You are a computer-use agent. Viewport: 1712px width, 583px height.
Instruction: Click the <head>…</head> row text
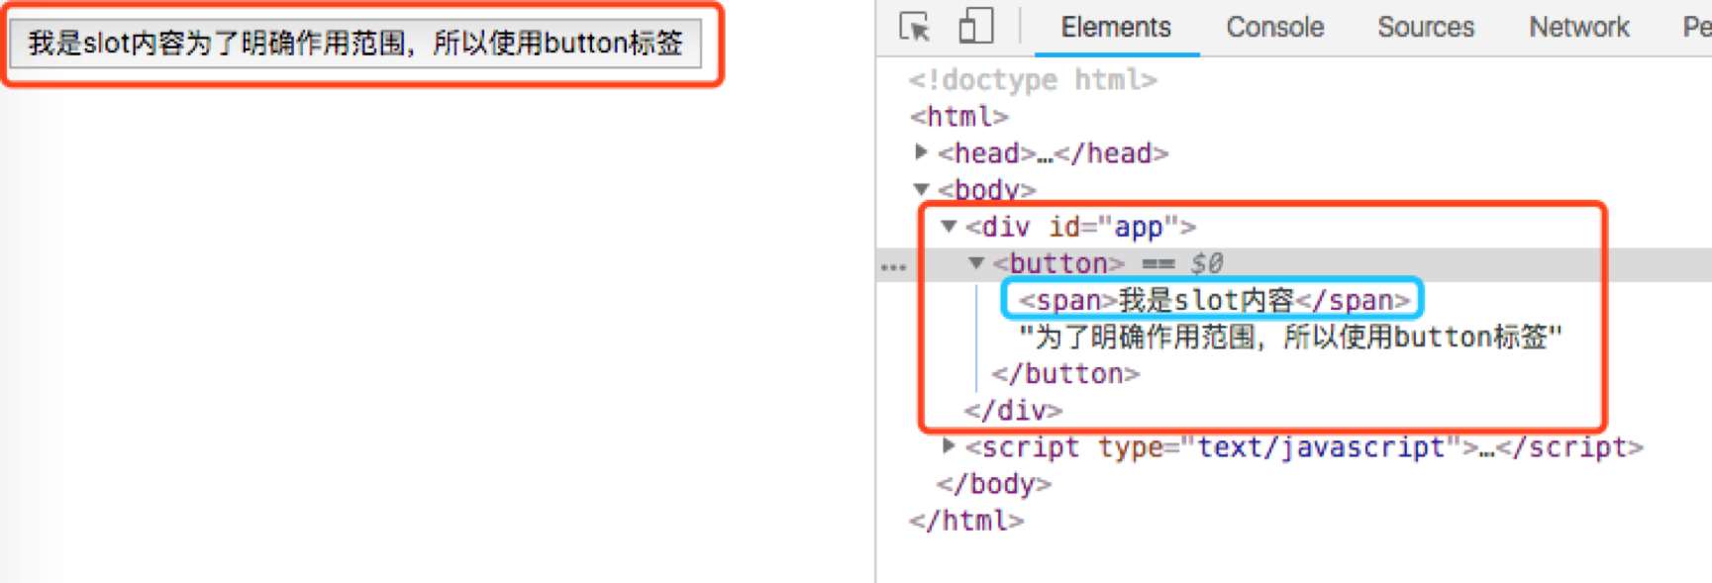(x=1054, y=152)
